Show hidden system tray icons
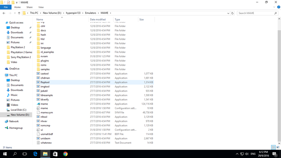 [x=237, y=154]
